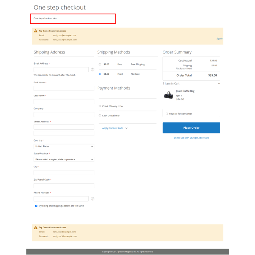Click the warning icon in top demo notice
The width and height of the screenshot is (255, 255).
coord(35,31)
